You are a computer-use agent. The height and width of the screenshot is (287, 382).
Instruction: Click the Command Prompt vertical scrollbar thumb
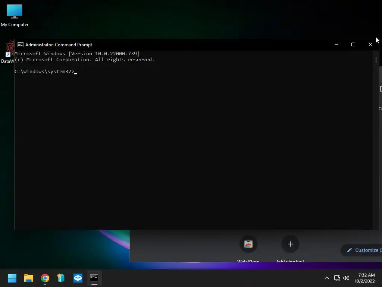tap(376, 60)
